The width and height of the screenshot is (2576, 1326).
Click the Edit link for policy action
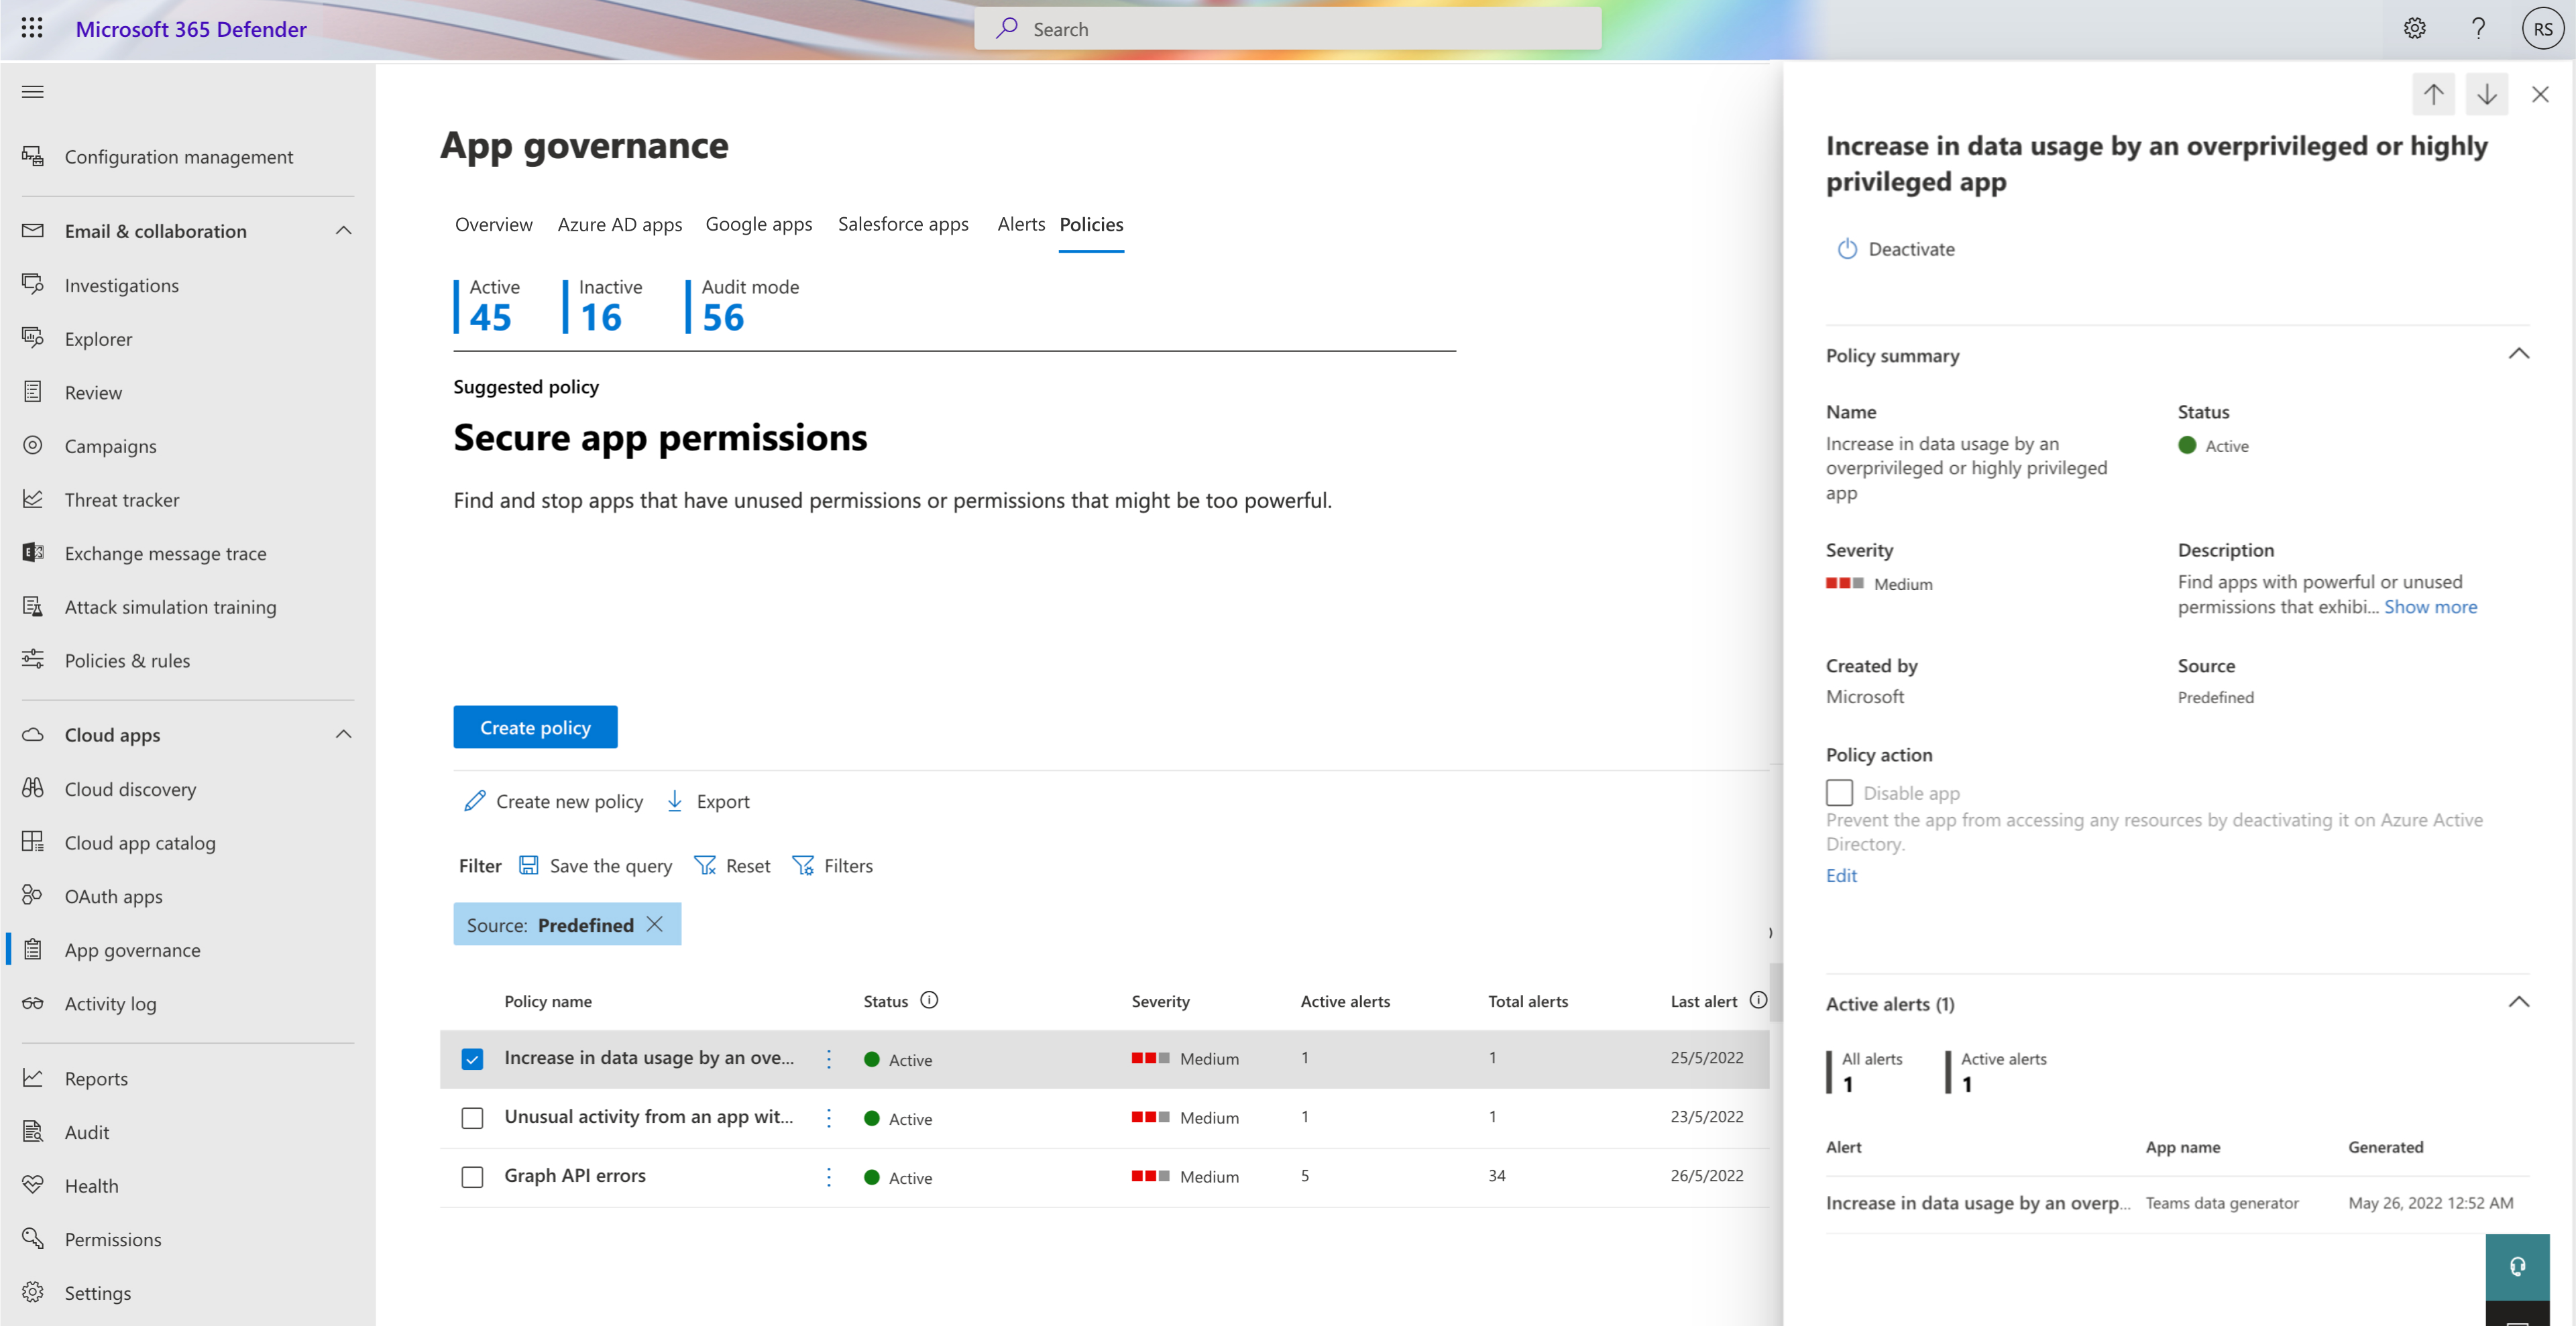(1840, 874)
